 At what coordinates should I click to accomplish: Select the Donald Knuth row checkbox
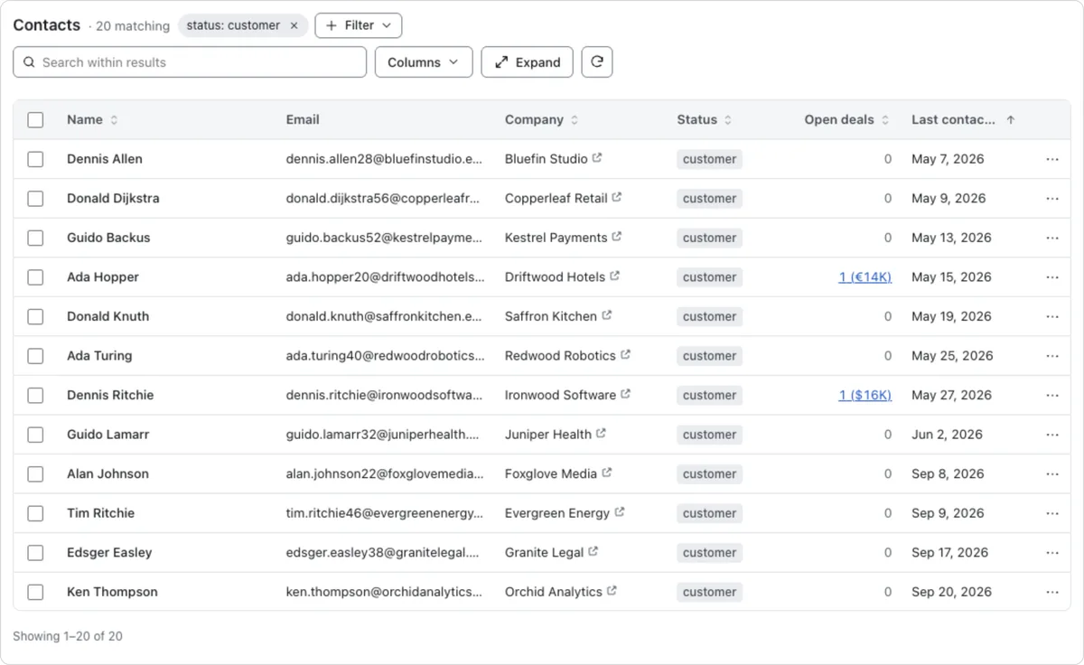point(35,316)
